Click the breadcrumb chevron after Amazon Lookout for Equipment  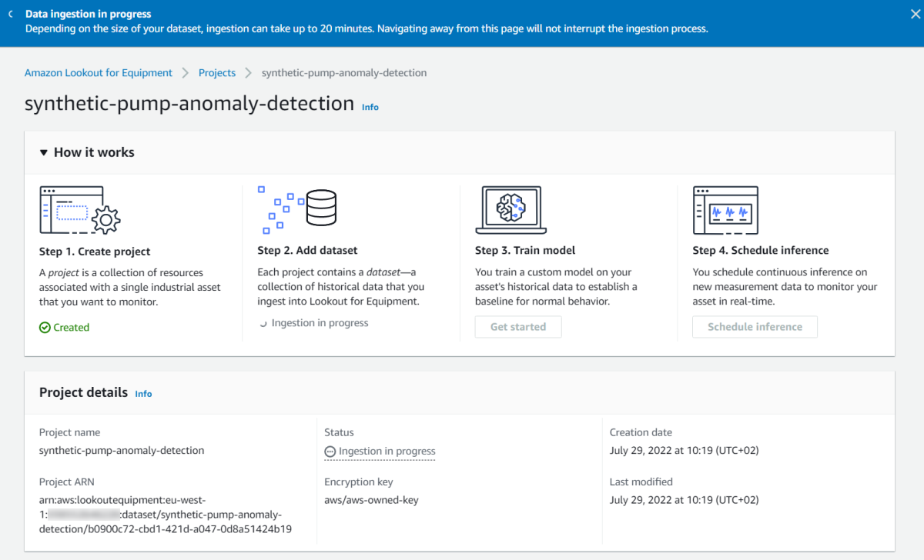point(186,72)
